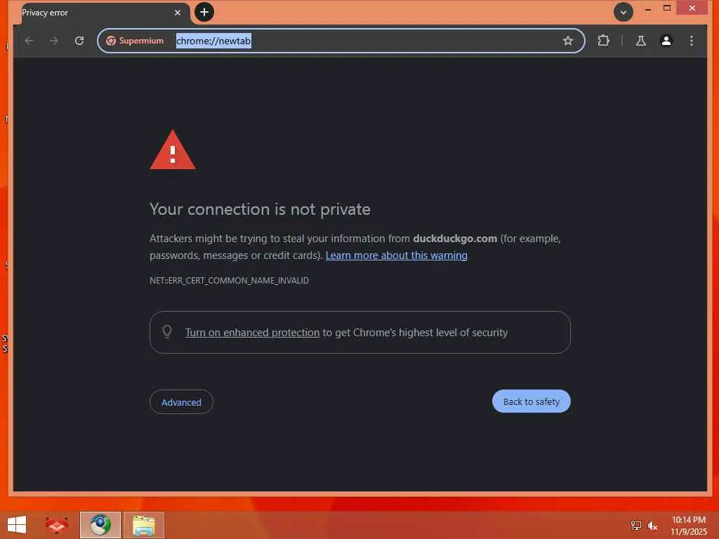Open the profile avatar icon

click(666, 41)
